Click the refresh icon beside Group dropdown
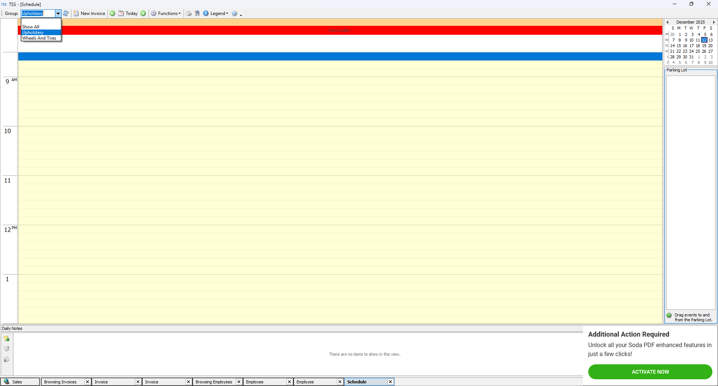Viewport: 718px width, 386px height. point(66,13)
